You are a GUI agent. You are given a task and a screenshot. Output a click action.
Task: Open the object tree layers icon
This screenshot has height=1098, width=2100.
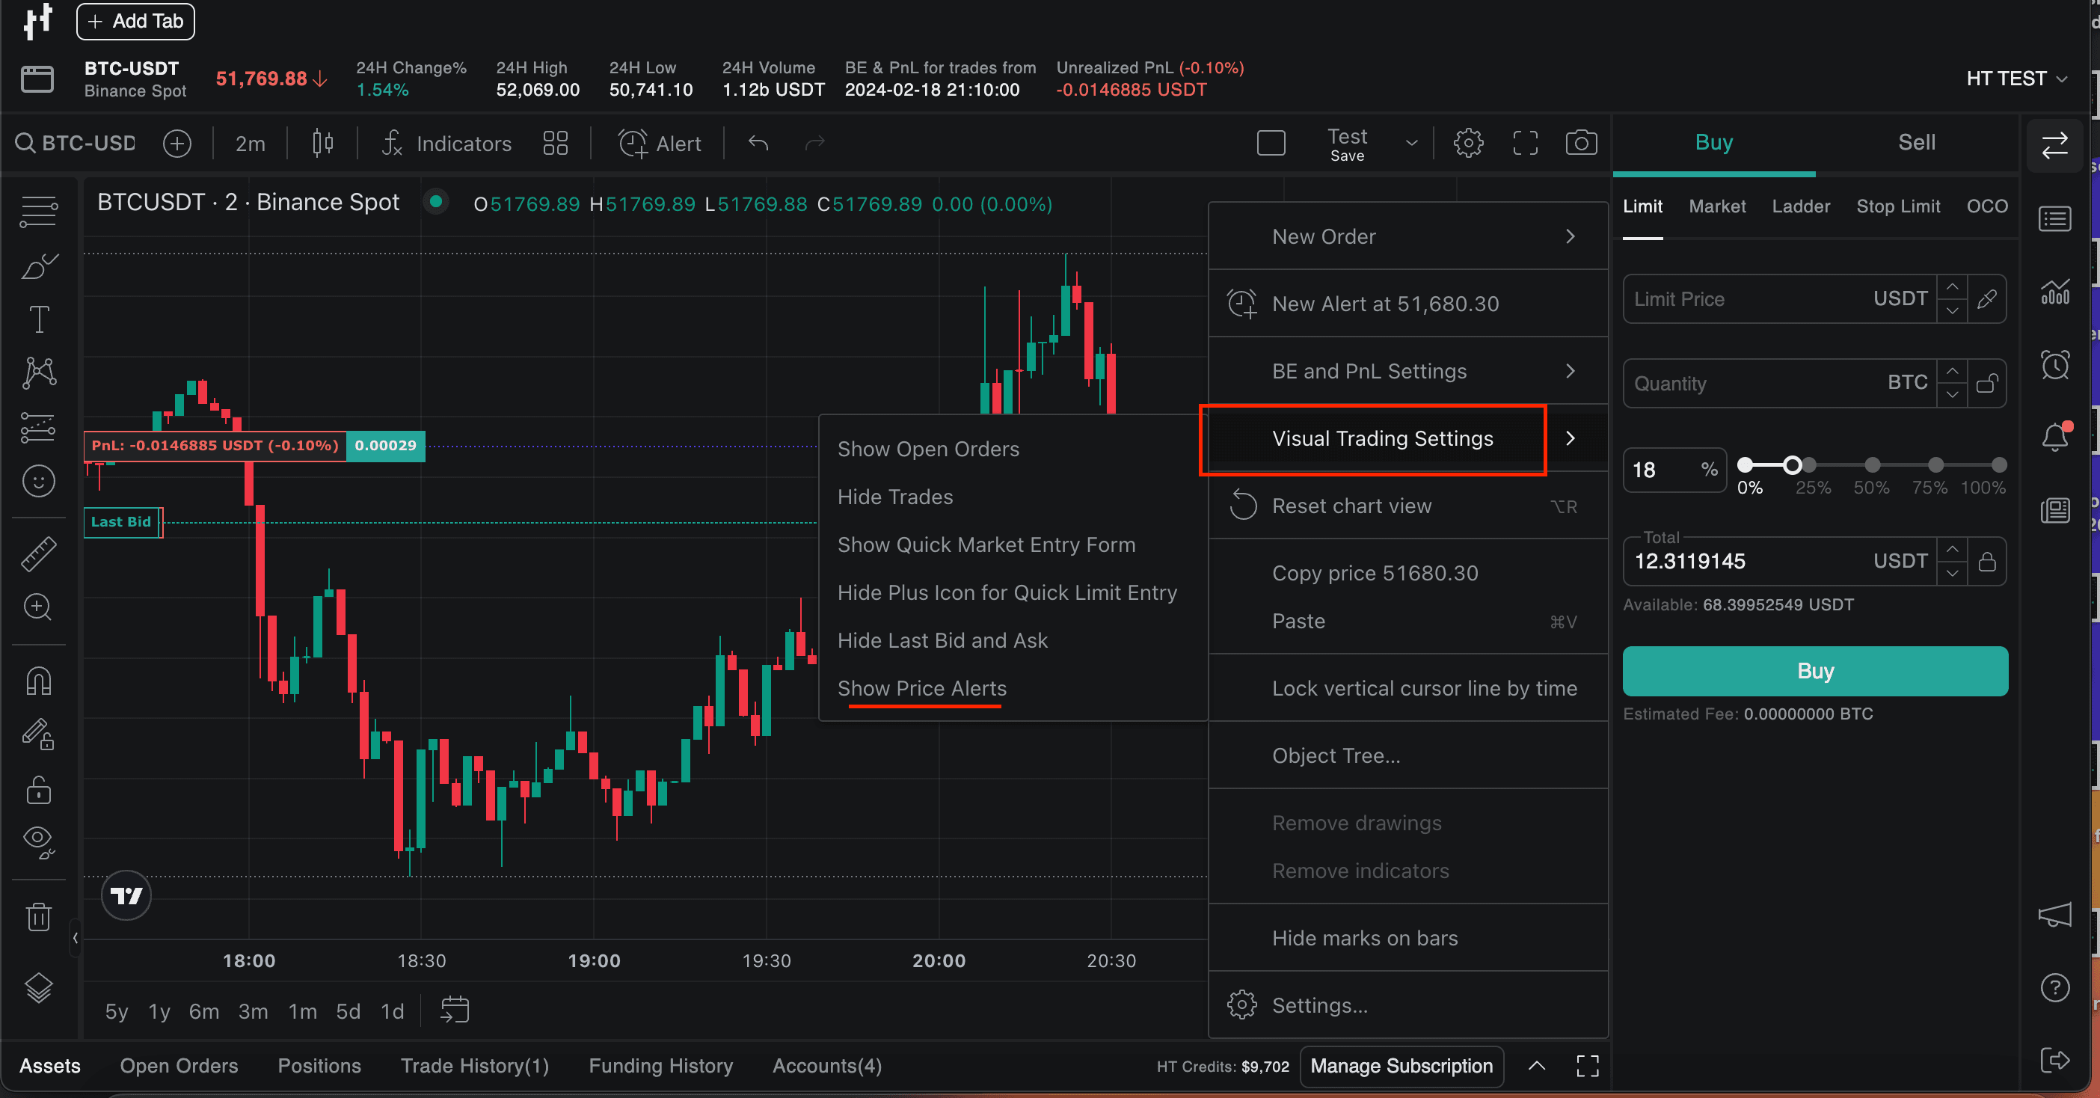(38, 988)
